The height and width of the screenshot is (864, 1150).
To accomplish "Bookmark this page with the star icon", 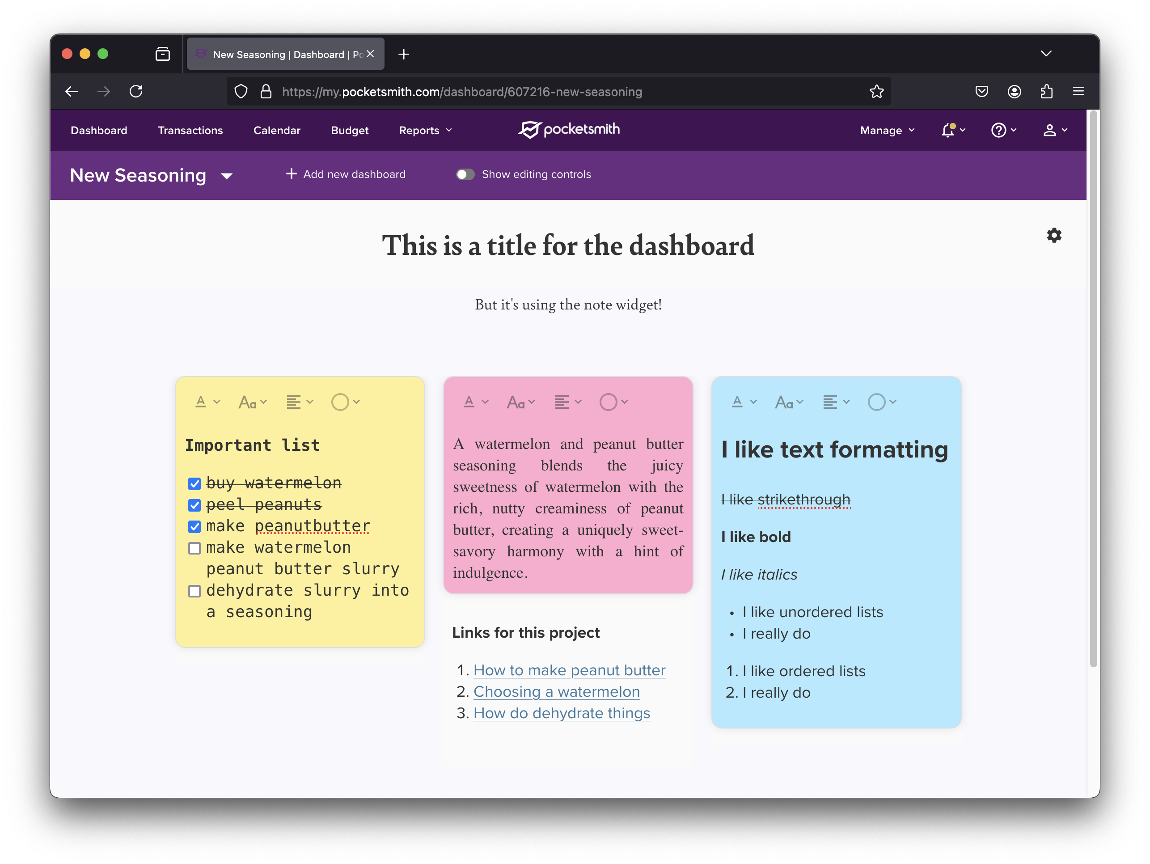I will [x=876, y=92].
